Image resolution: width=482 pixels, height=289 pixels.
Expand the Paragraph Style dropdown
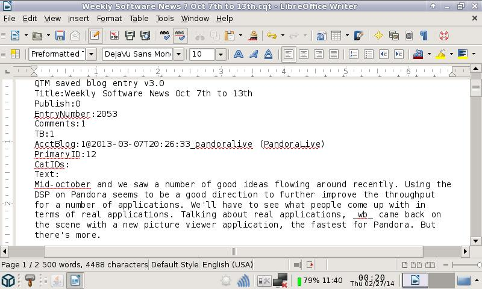92,54
